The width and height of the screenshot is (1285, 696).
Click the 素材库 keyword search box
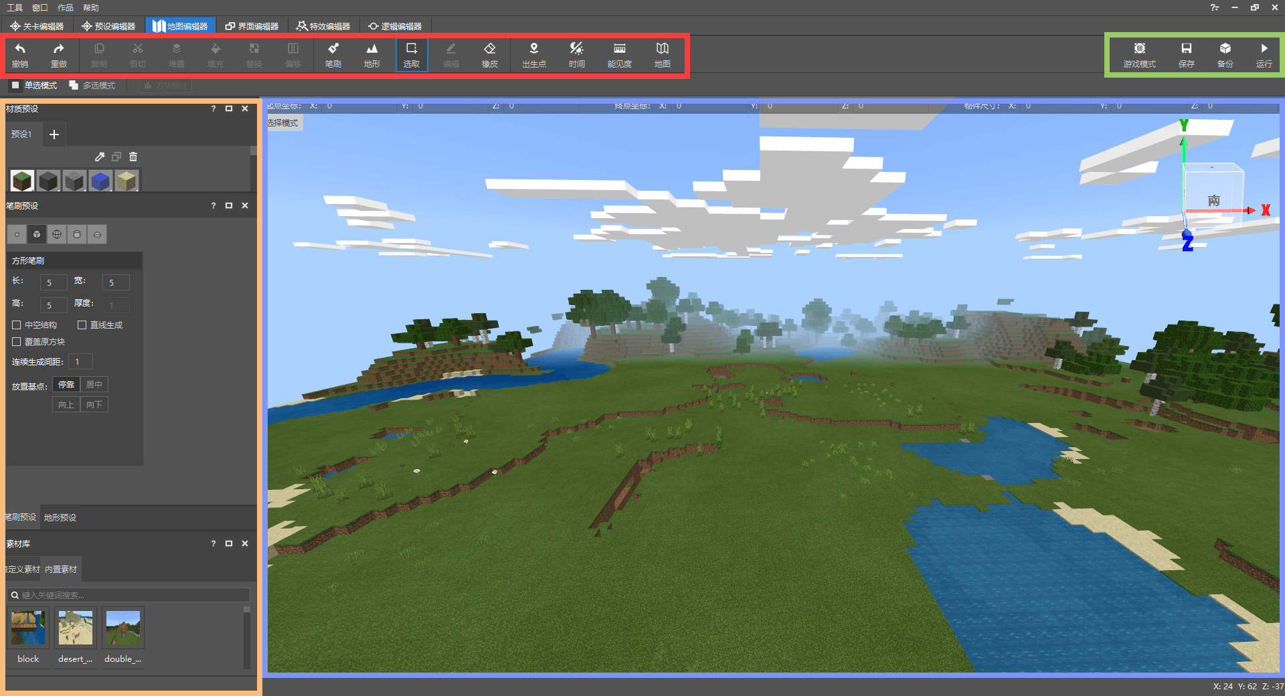pos(129,595)
